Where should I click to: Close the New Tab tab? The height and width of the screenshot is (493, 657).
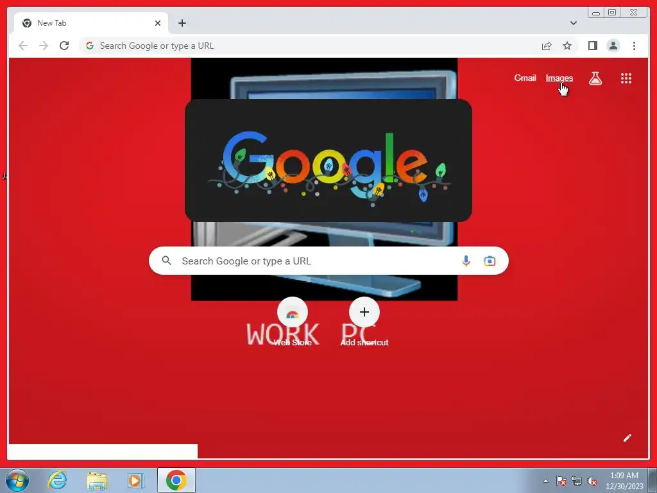(158, 23)
